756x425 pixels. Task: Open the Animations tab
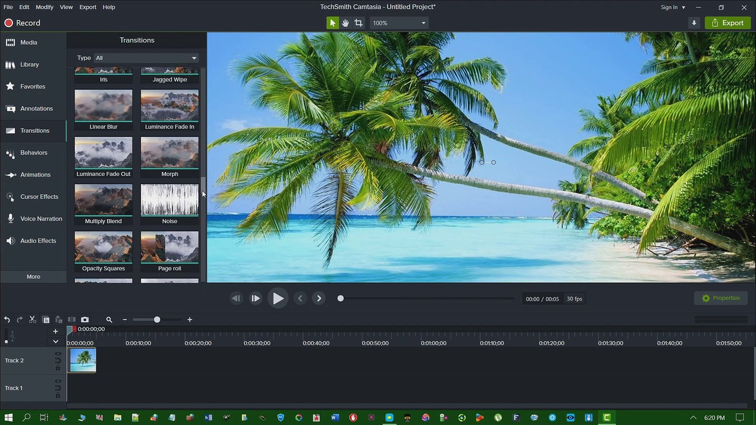point(33,175)
